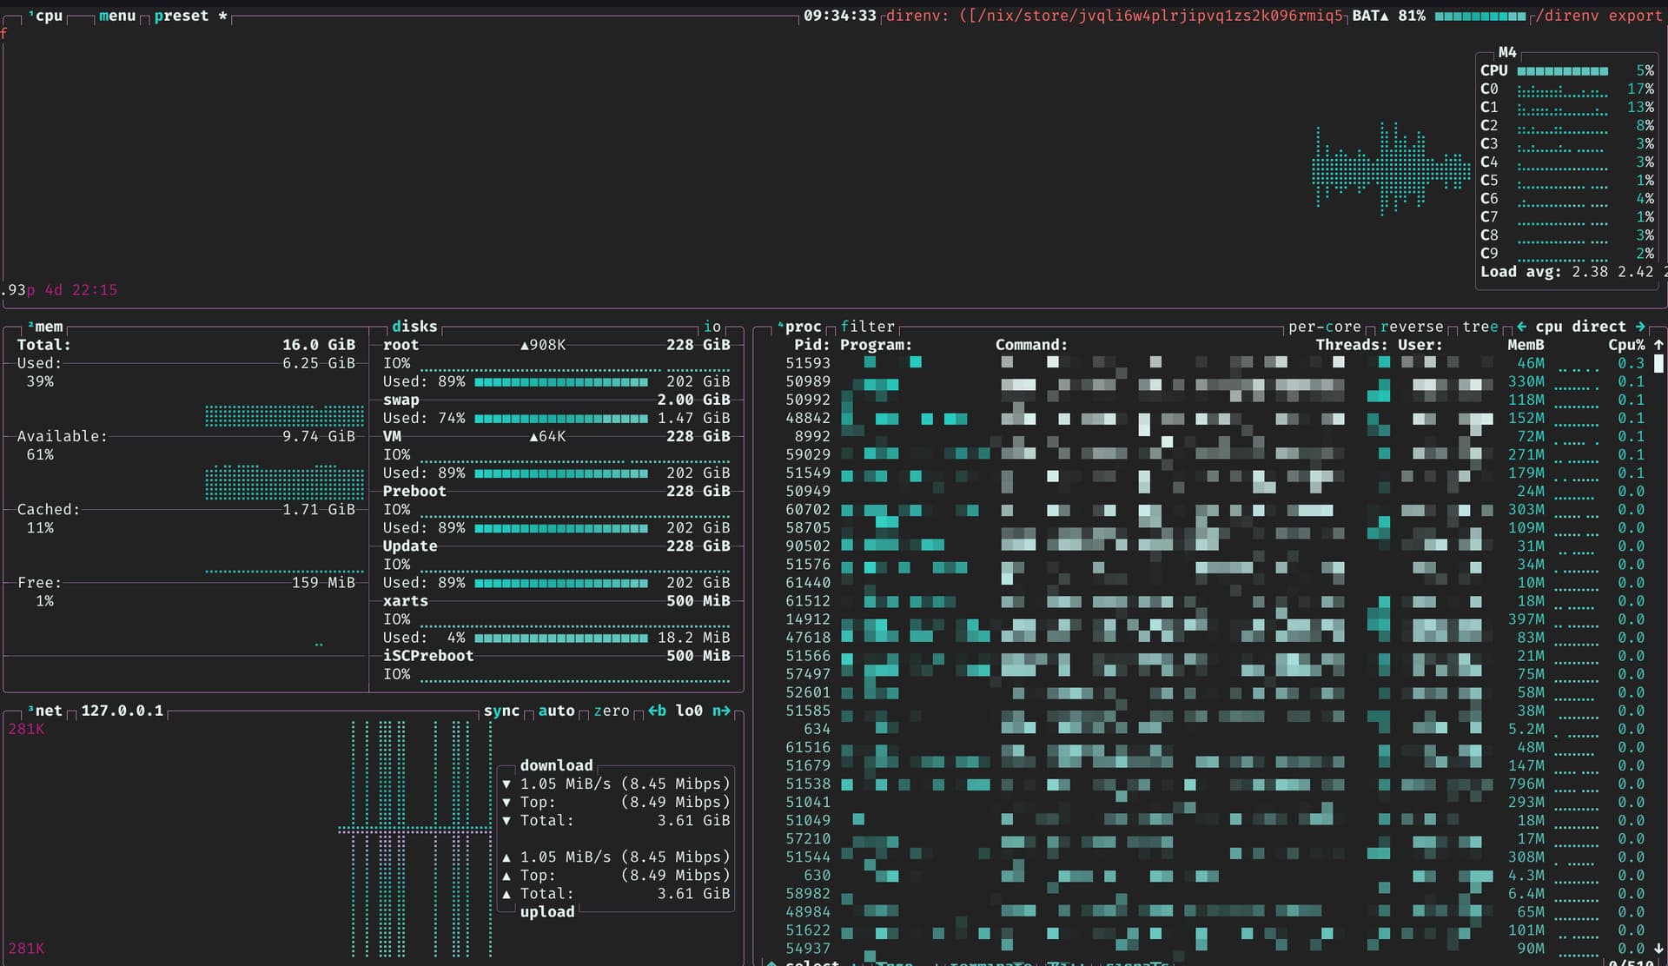Open the main menu in top bar
The width and height of the screenshot is (1668, 966).
tap(117, 16)
